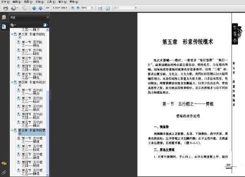
Task: Collapse the 第五章 形意传统棍术 bookmark
Action: [12, 130]
